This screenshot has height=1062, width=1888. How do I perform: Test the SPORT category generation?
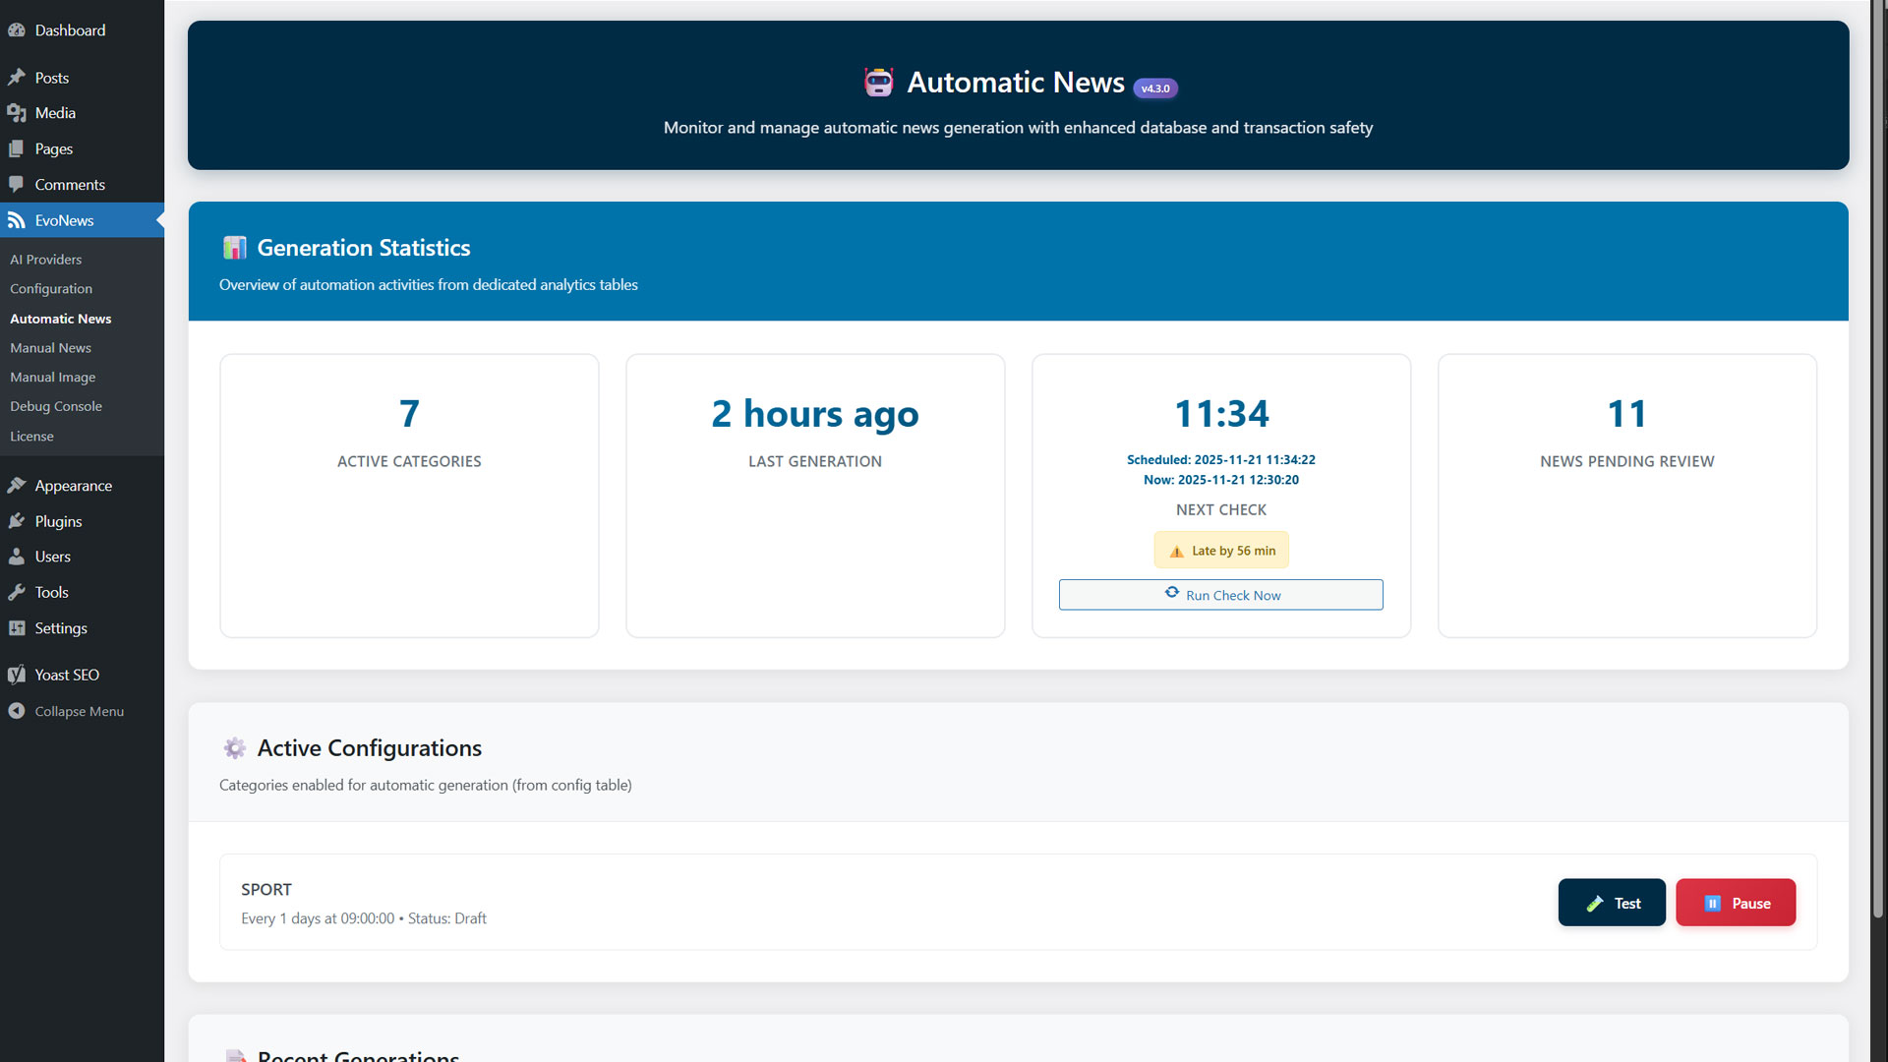click(1612, 903)
